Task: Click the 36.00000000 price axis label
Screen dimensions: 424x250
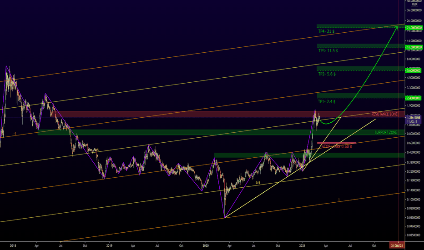Action: coord(414,10)
